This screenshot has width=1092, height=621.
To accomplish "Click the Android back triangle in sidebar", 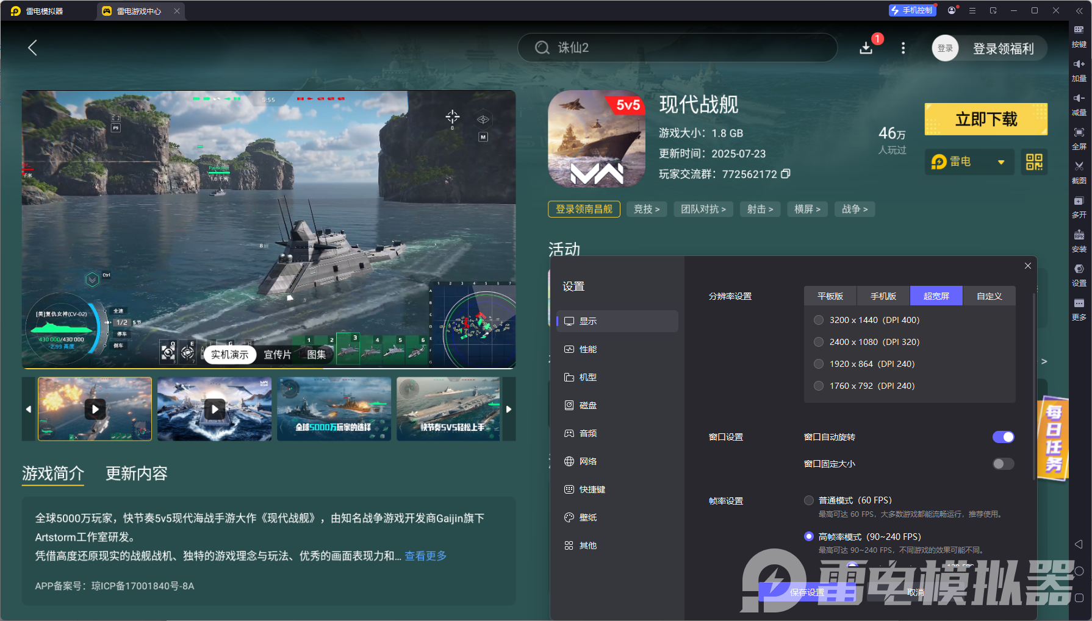I will click(1079, 544).
